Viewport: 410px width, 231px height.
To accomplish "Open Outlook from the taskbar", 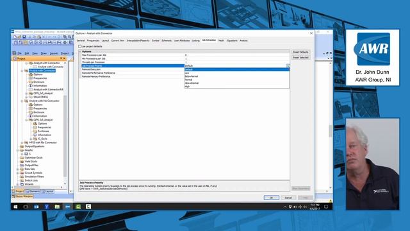I will pyautogui.click(x=37, y=207).
